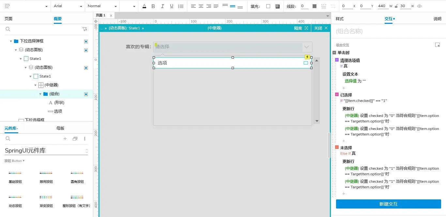Screen dimensions: 446x217
Task: Open the library more options menu
Action: tap(85, 139)
